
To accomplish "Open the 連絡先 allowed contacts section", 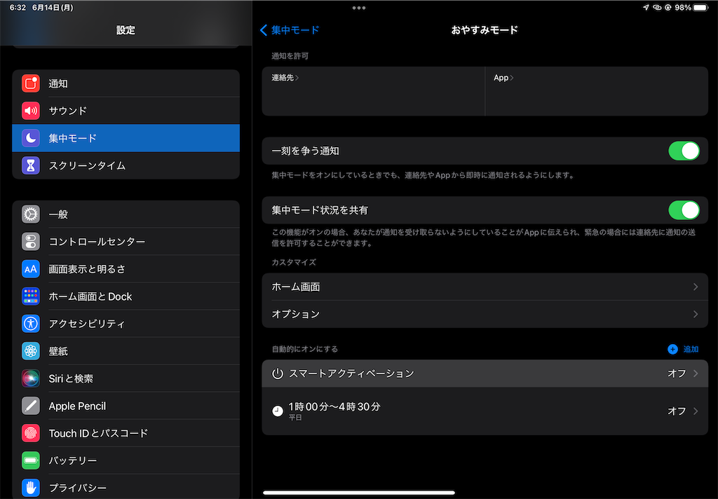I will tap(373, 91).
